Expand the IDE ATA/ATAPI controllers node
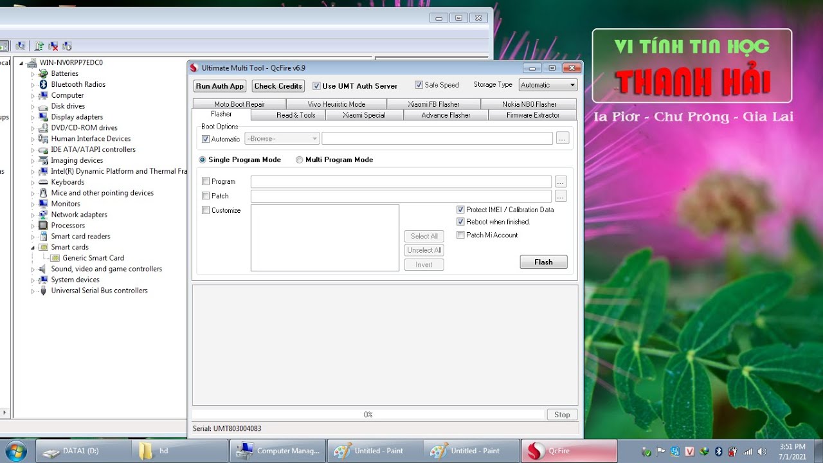 [33, 150]
